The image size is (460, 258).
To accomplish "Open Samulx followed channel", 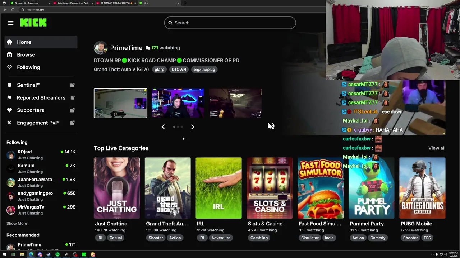I will click(41, 168).
